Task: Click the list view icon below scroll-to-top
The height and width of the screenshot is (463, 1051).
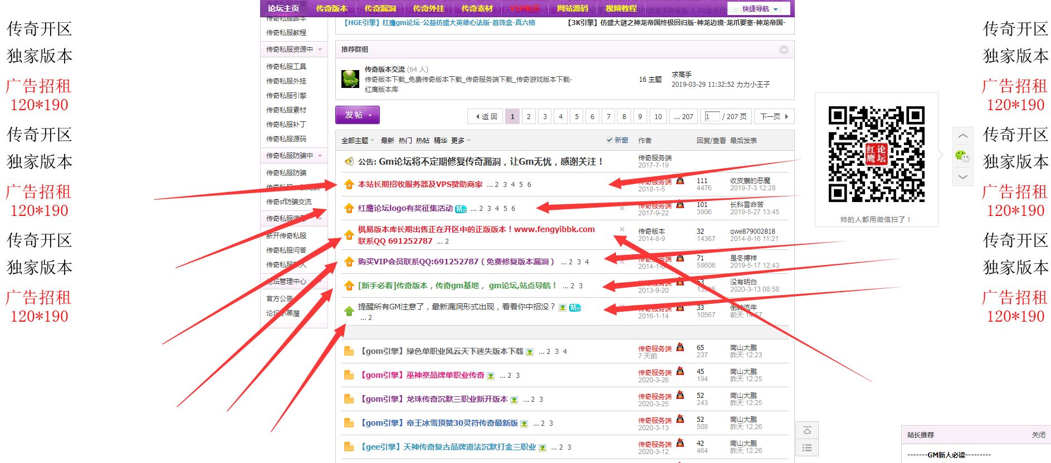Action: tap(807, 448)
